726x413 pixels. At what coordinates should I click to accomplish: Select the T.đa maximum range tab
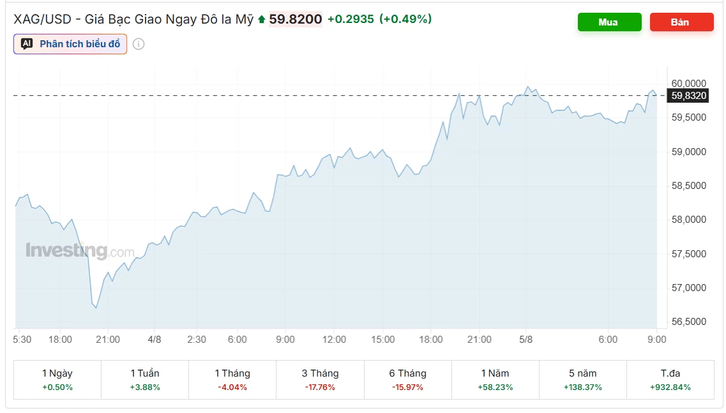(670, 380)
